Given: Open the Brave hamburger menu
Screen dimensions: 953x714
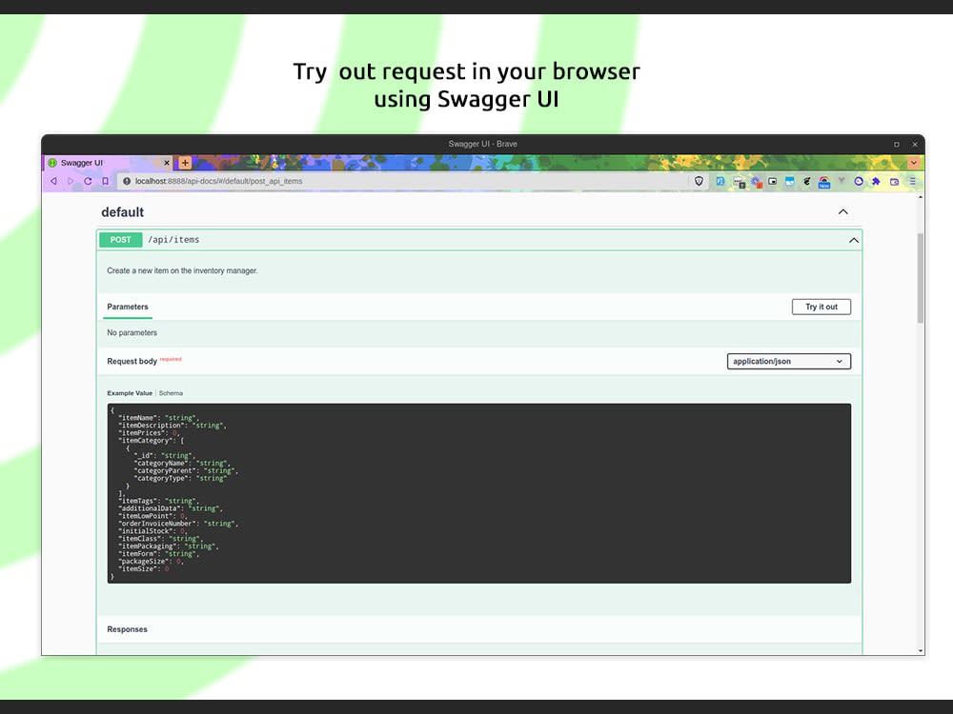Looking at the screenshot, I should [912, 181].
